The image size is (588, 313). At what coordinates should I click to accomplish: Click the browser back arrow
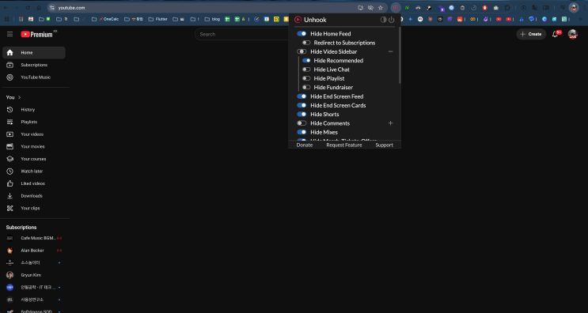click(x=6, y=7)
